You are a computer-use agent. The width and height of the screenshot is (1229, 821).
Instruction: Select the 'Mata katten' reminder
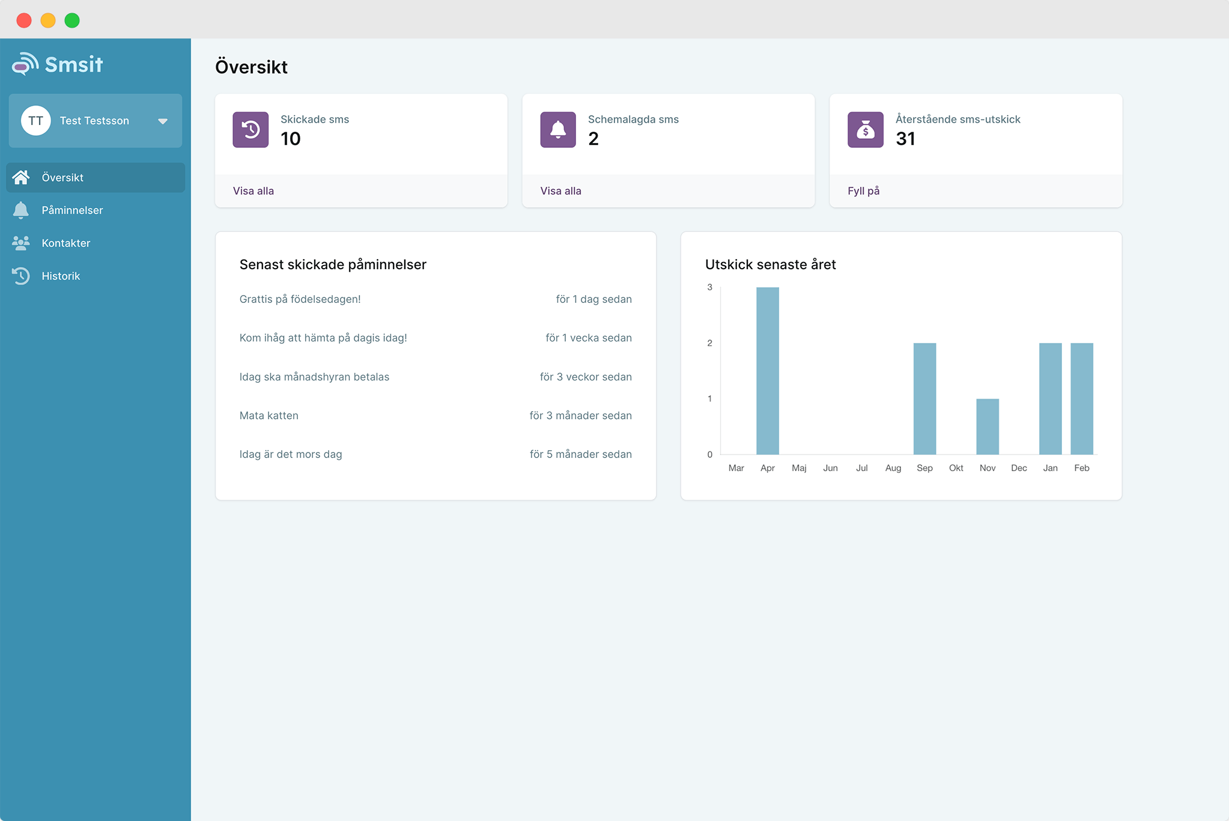[x=269, y=415]
